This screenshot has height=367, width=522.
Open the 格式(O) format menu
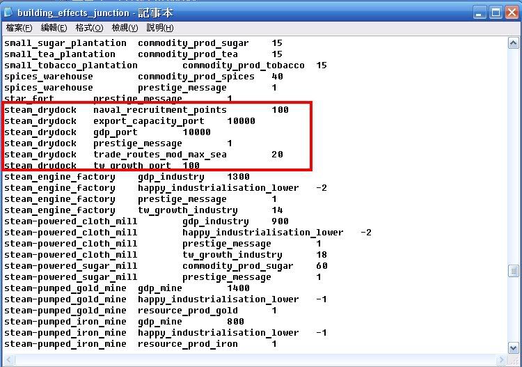[x=89, y=28]
